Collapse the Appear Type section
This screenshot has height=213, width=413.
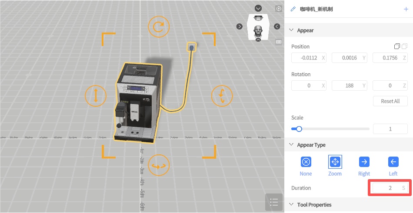click(x=291, y=145)
